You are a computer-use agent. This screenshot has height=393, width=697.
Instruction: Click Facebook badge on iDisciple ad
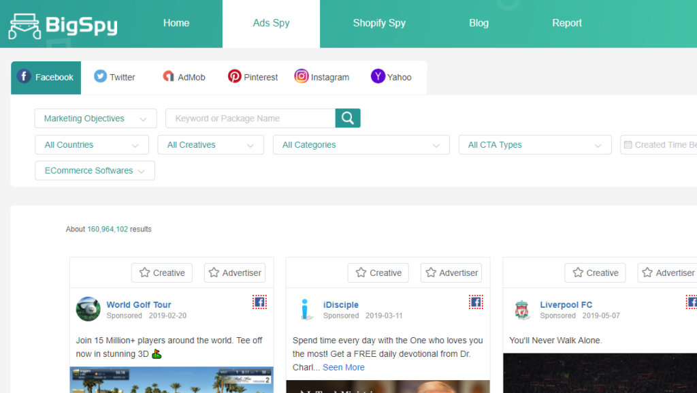[476, 302]
